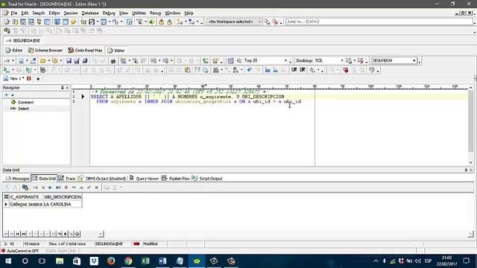Click the Execute statement green play icon
Viewport: 477px width, 268px height.
tap(6, 70)
